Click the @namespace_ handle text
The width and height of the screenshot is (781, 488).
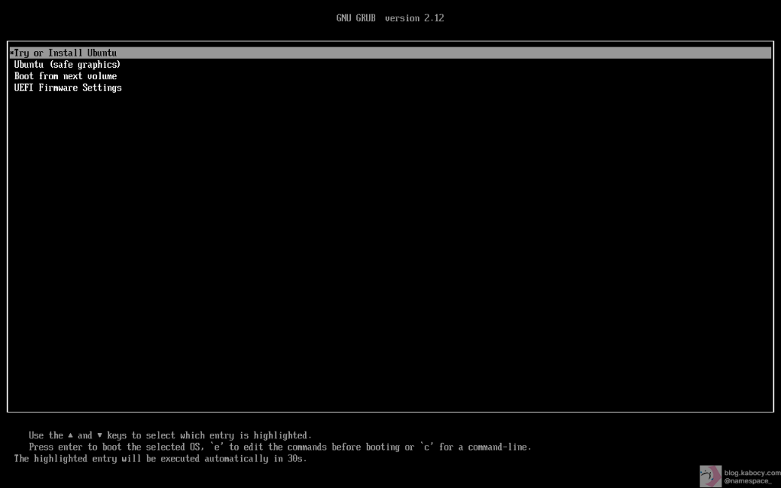747,481
